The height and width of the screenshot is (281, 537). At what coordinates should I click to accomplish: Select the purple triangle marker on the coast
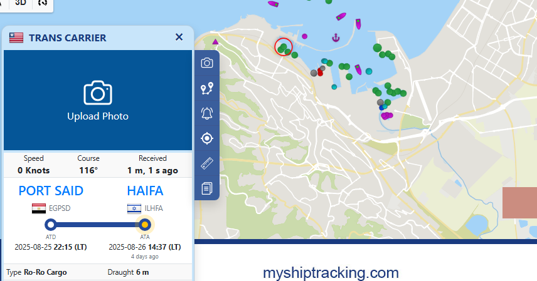pyautogui.click(x=215, y=42)
